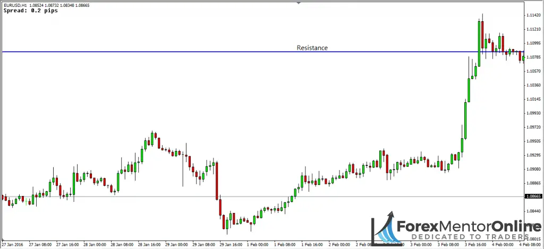This screenshot has height=249, width=544.
Task: Click time axis label "1 Feb 08:00"
Action: click(x=285, y=245)
